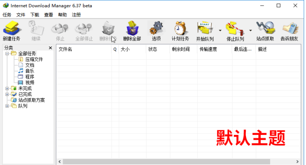Select the 压缩文件 category

34,59
